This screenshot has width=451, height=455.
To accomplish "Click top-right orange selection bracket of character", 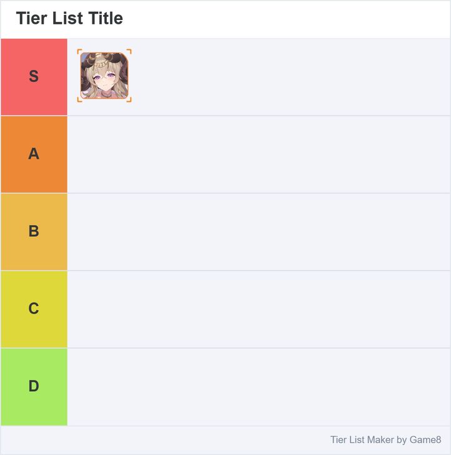I will coord(130,51).
